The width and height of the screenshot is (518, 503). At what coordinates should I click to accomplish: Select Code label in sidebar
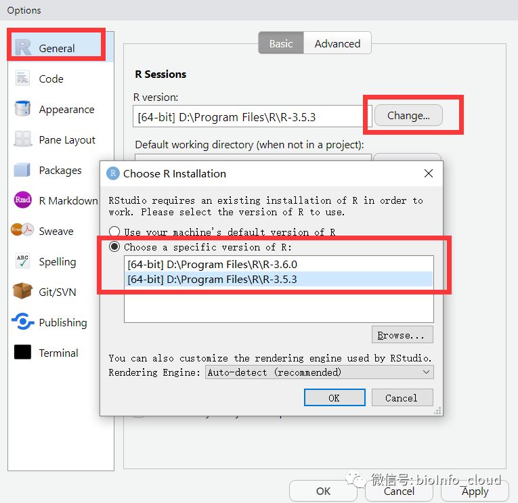[x=51, y=79]
